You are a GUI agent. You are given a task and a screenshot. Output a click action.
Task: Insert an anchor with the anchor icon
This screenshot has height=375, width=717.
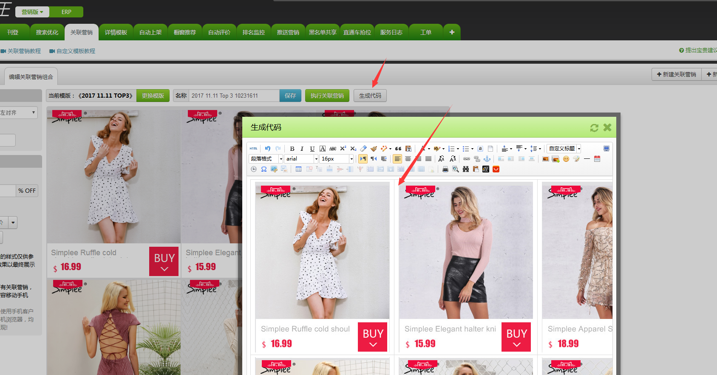487,159
